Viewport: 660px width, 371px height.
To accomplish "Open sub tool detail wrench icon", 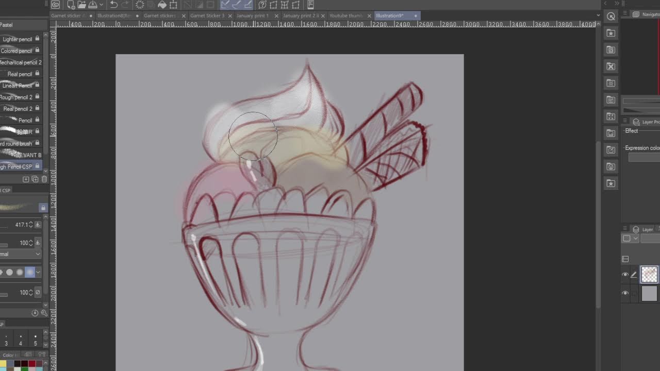I will 44,313.
